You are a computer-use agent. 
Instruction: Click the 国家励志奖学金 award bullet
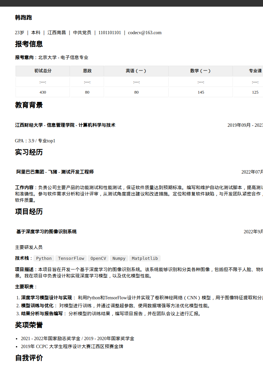pos(78,338)
